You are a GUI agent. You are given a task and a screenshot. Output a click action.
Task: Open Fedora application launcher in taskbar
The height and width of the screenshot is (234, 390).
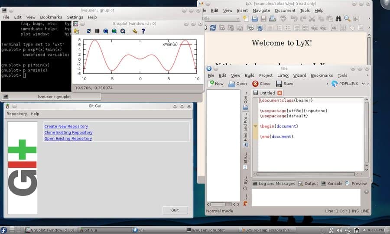pyautogui.click(x=4, y=230)
